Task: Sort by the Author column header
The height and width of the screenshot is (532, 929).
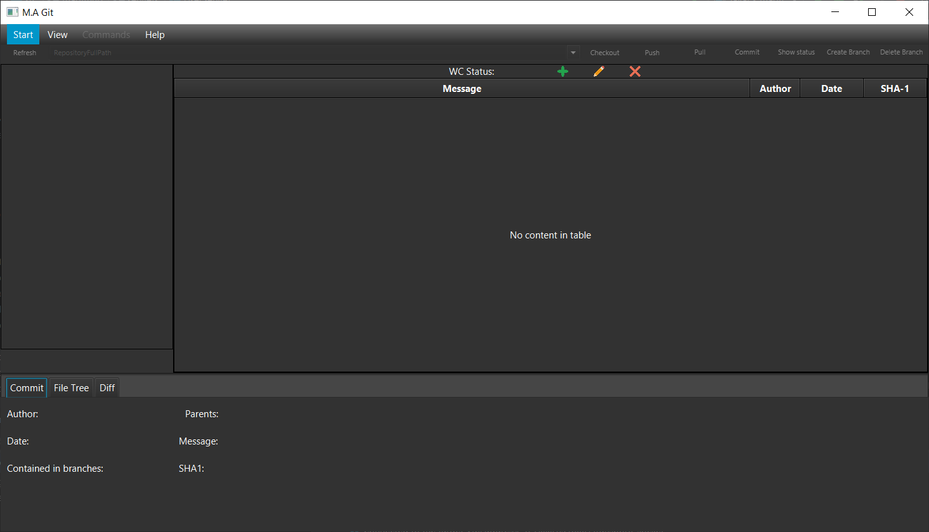Action: (775, 89)
